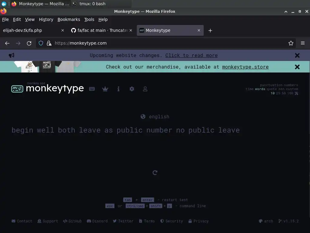The width and height of the screenshot is (310, 233).
Task: Set word count to 50
Action: [284, 93]
